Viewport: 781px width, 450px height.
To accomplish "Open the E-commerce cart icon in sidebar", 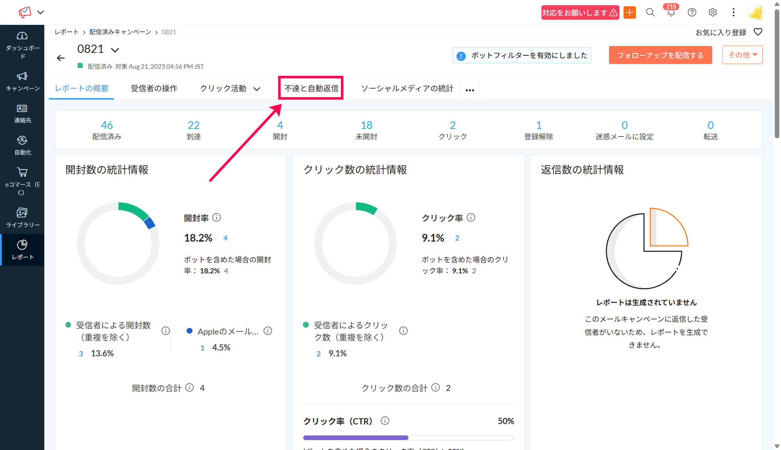I will pyautogui.click(x=22, y=172).
